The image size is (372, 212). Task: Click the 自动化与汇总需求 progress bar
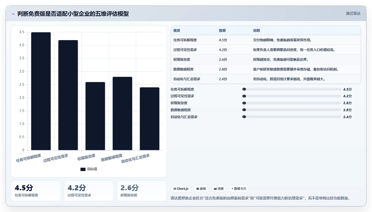point(292,117)
